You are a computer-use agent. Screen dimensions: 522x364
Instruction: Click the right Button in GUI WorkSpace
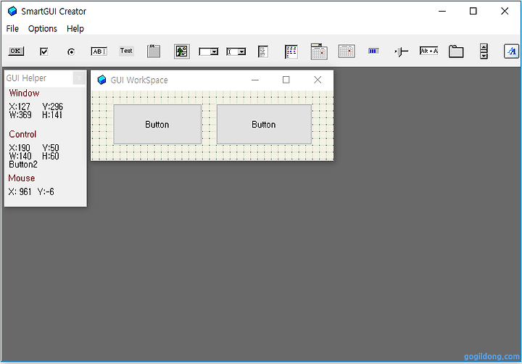coord(264,125)
